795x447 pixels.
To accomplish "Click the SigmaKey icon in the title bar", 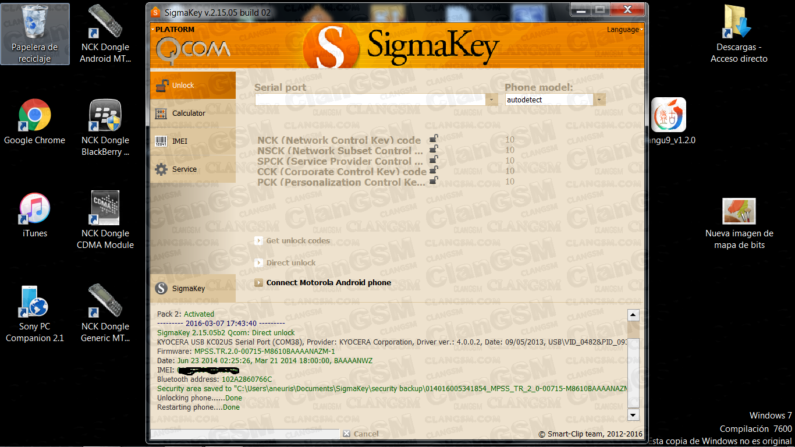I will point(155,12).
